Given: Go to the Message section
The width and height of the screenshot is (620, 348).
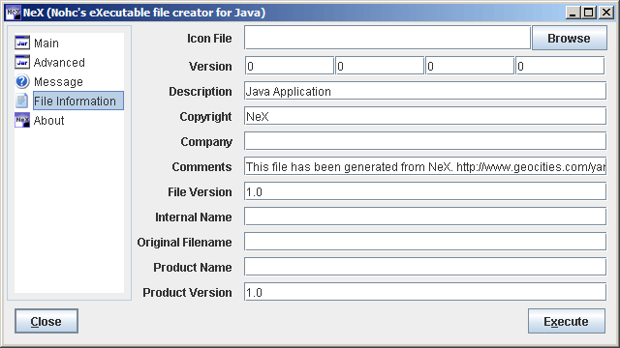Looking at the screenshot, I should (58, 81).
